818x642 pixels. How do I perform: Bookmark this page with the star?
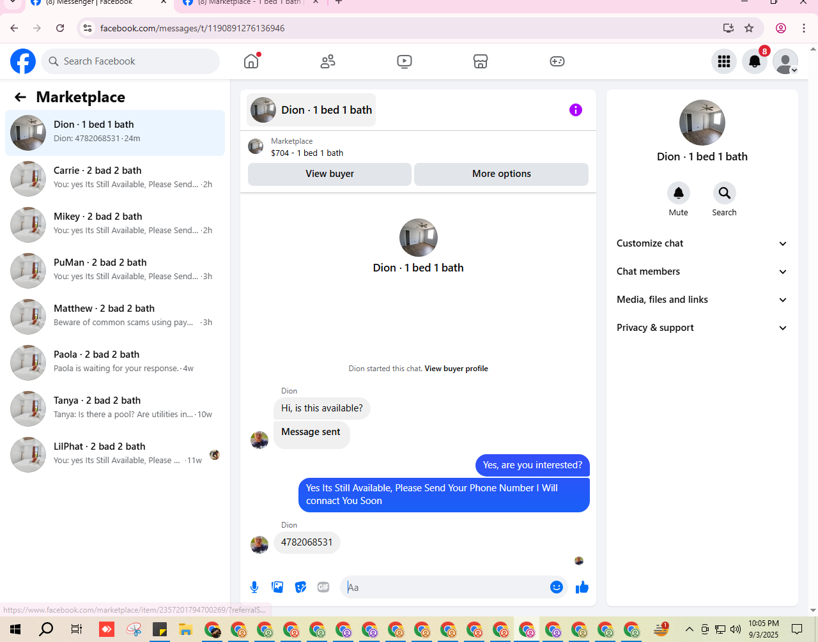[749, 28]
